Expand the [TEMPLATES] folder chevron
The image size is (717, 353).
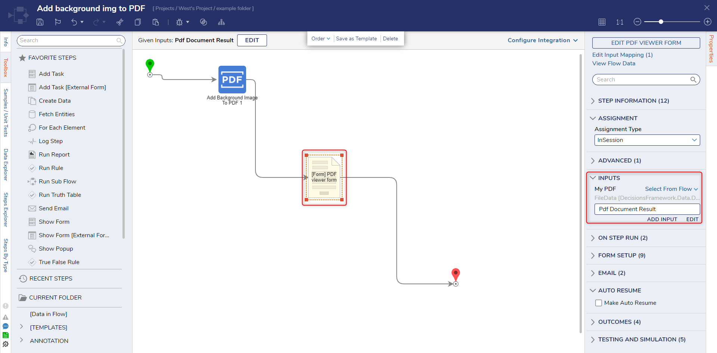pos(21,327)
